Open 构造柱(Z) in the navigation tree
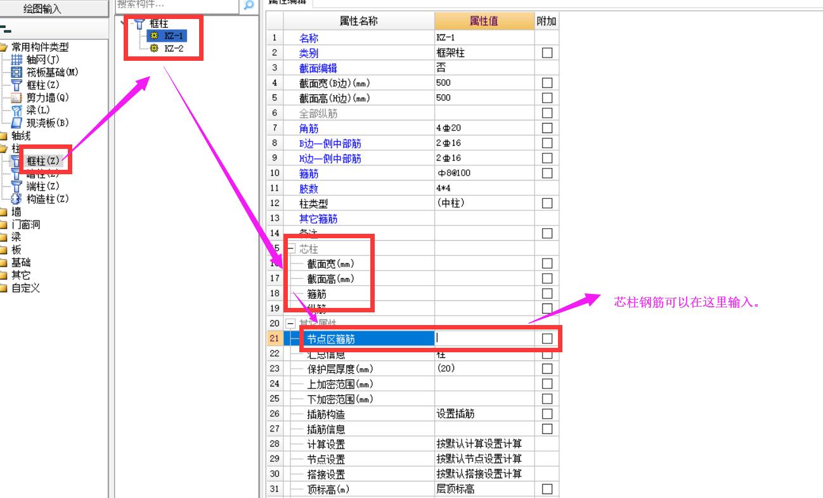The height and width of the screenshot is (498, 823). (x=48, y=199)
